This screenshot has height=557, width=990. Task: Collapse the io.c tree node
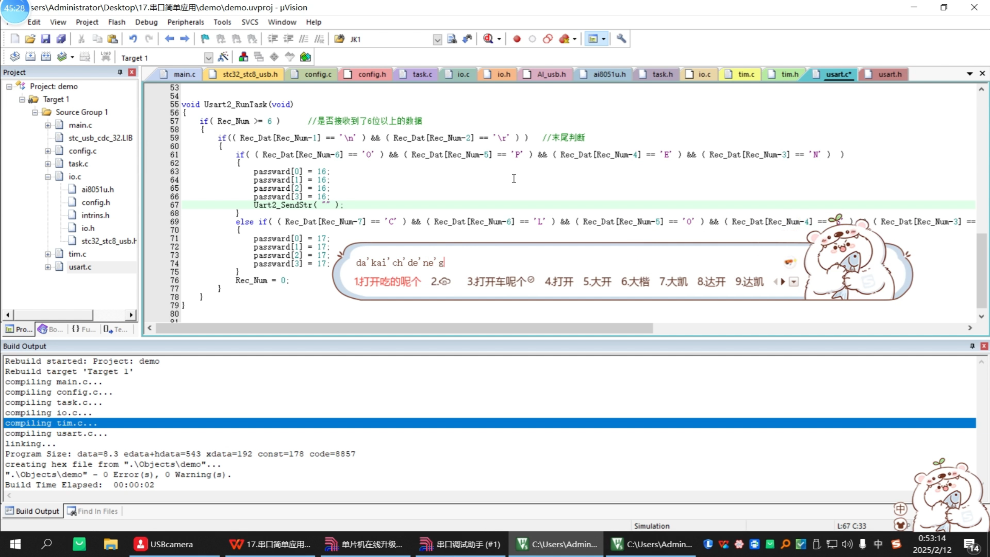(x=48, y=177)
